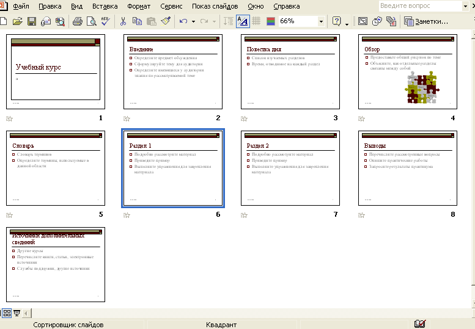The image size is (475, 329).
Task: Select slide 8 Выводы thumbnail
Action: point(408,168)
